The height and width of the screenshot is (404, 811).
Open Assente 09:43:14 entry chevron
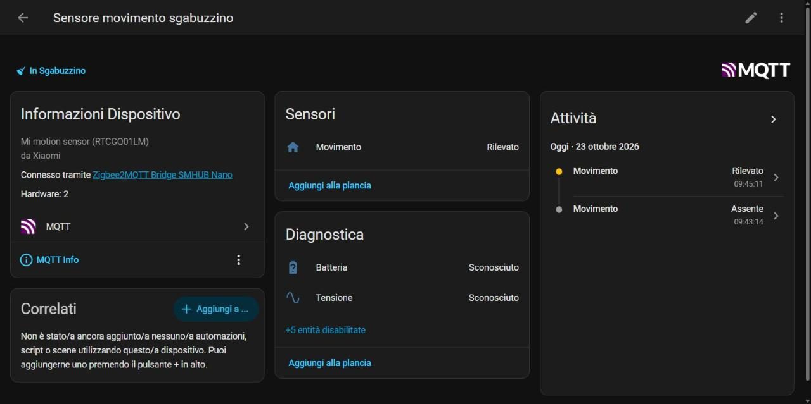tap(776, 216)
